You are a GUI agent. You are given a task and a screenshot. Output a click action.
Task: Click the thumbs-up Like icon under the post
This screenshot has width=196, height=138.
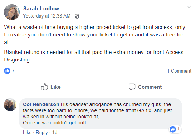(44, 87)
